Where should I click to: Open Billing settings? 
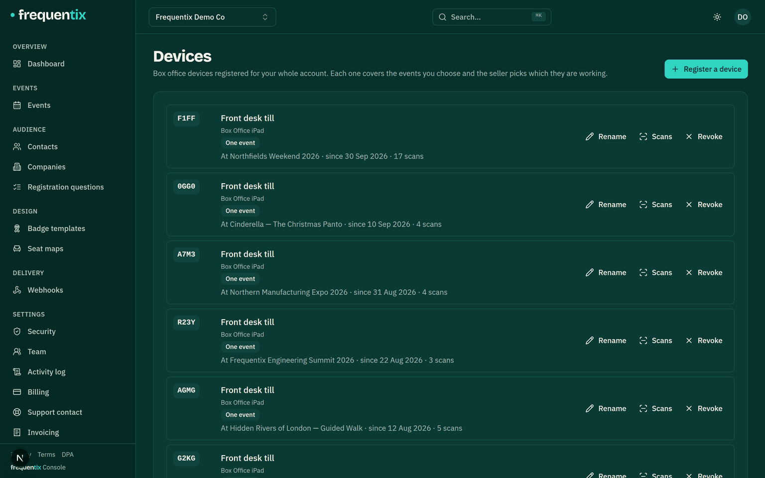click(x=68, y=392)
